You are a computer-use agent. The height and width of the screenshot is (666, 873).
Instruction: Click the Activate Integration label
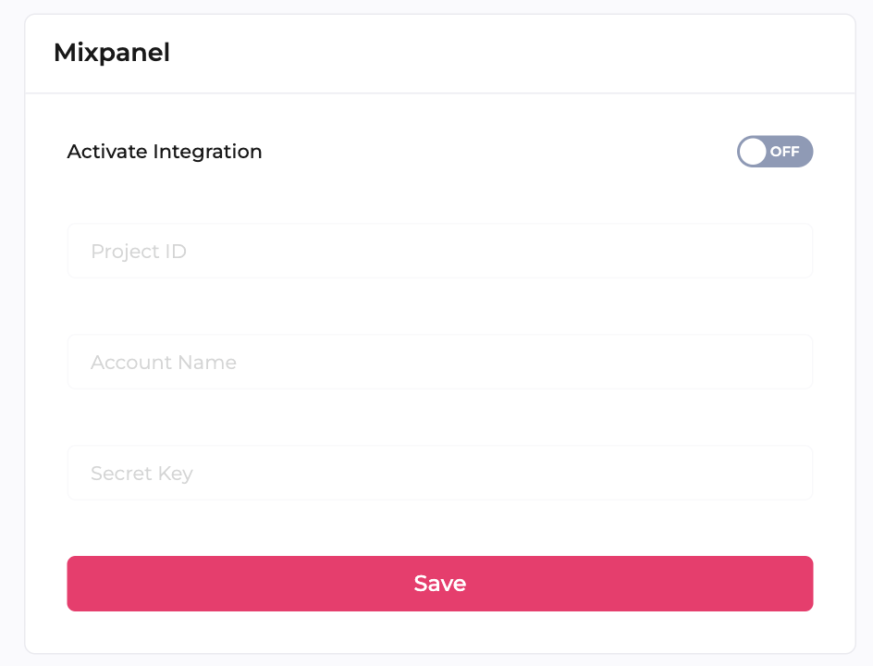click(x=165, y=152)
